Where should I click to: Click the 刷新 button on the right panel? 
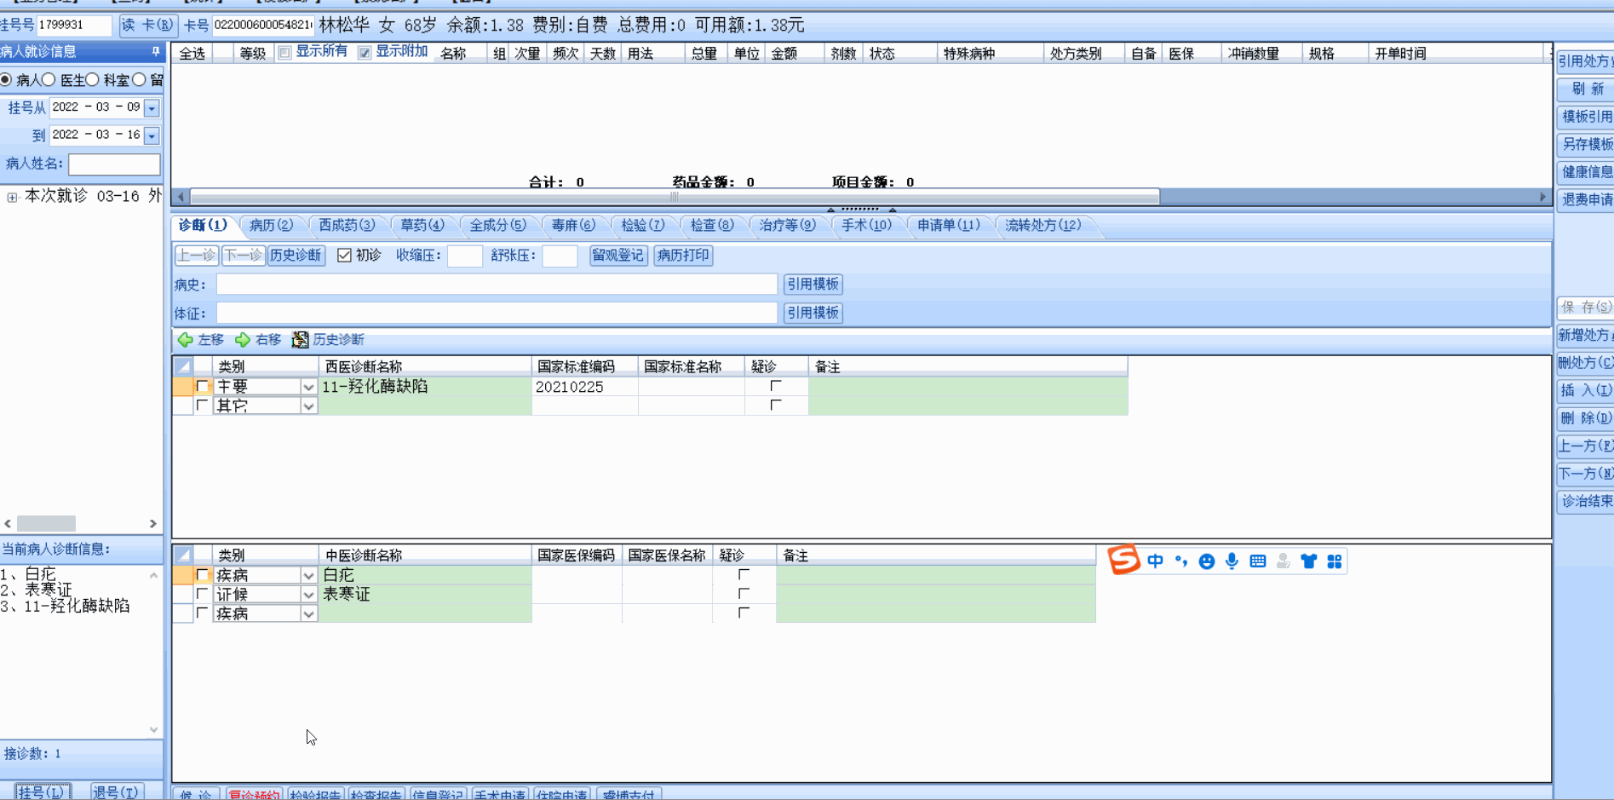pos(1587,89)
